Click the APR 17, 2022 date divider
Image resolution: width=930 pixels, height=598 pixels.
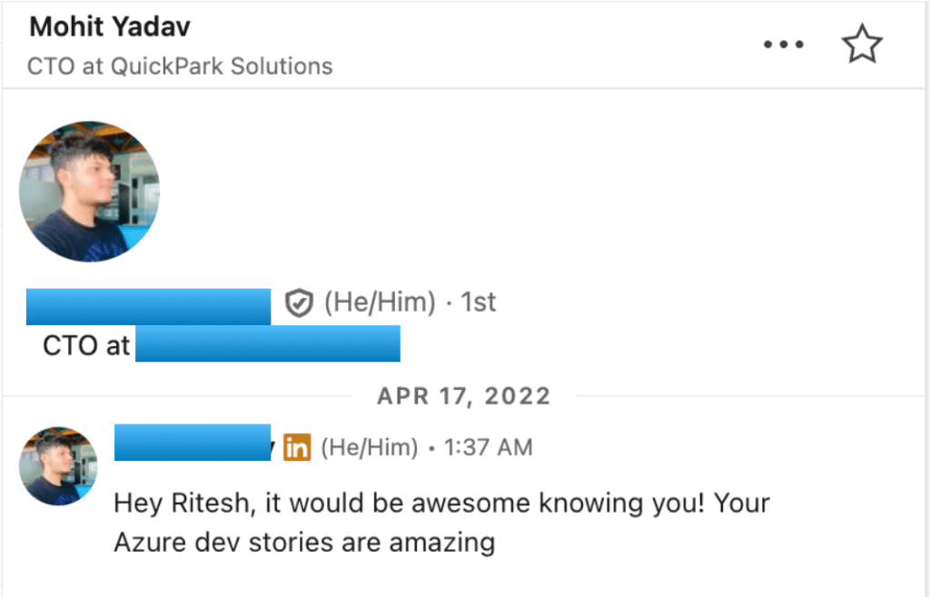click(x=464, y=396)
